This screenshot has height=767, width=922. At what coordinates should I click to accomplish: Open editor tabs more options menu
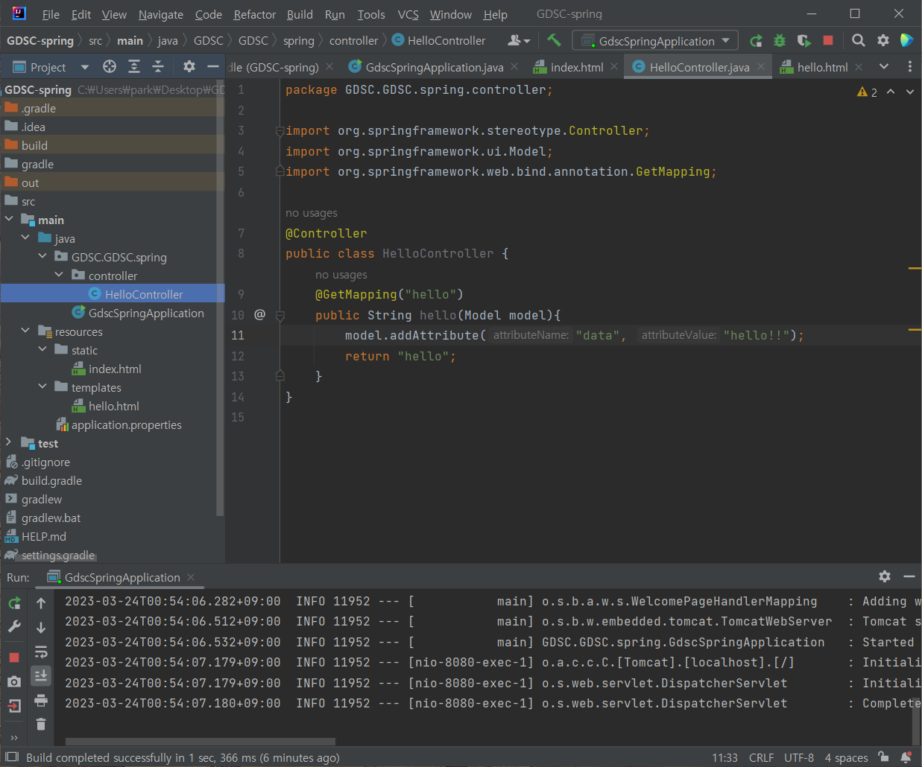point(910,66)
